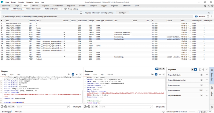Screen dimensions: 214x113
Task: Focus the Response search field
Action: click(x=126, y=107)
